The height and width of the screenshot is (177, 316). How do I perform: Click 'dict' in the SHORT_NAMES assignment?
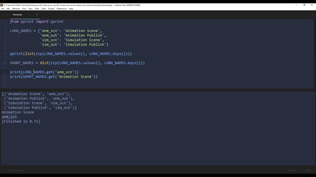click(x=44, y=63)
